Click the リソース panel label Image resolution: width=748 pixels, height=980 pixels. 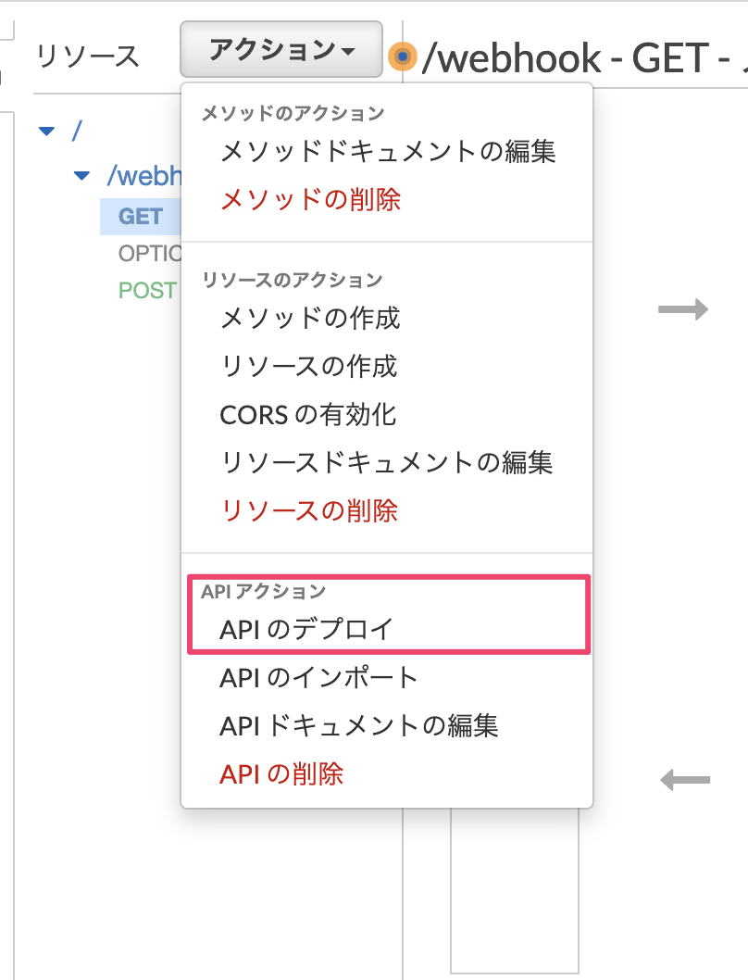pyautogui.click(x=88, y=57)
